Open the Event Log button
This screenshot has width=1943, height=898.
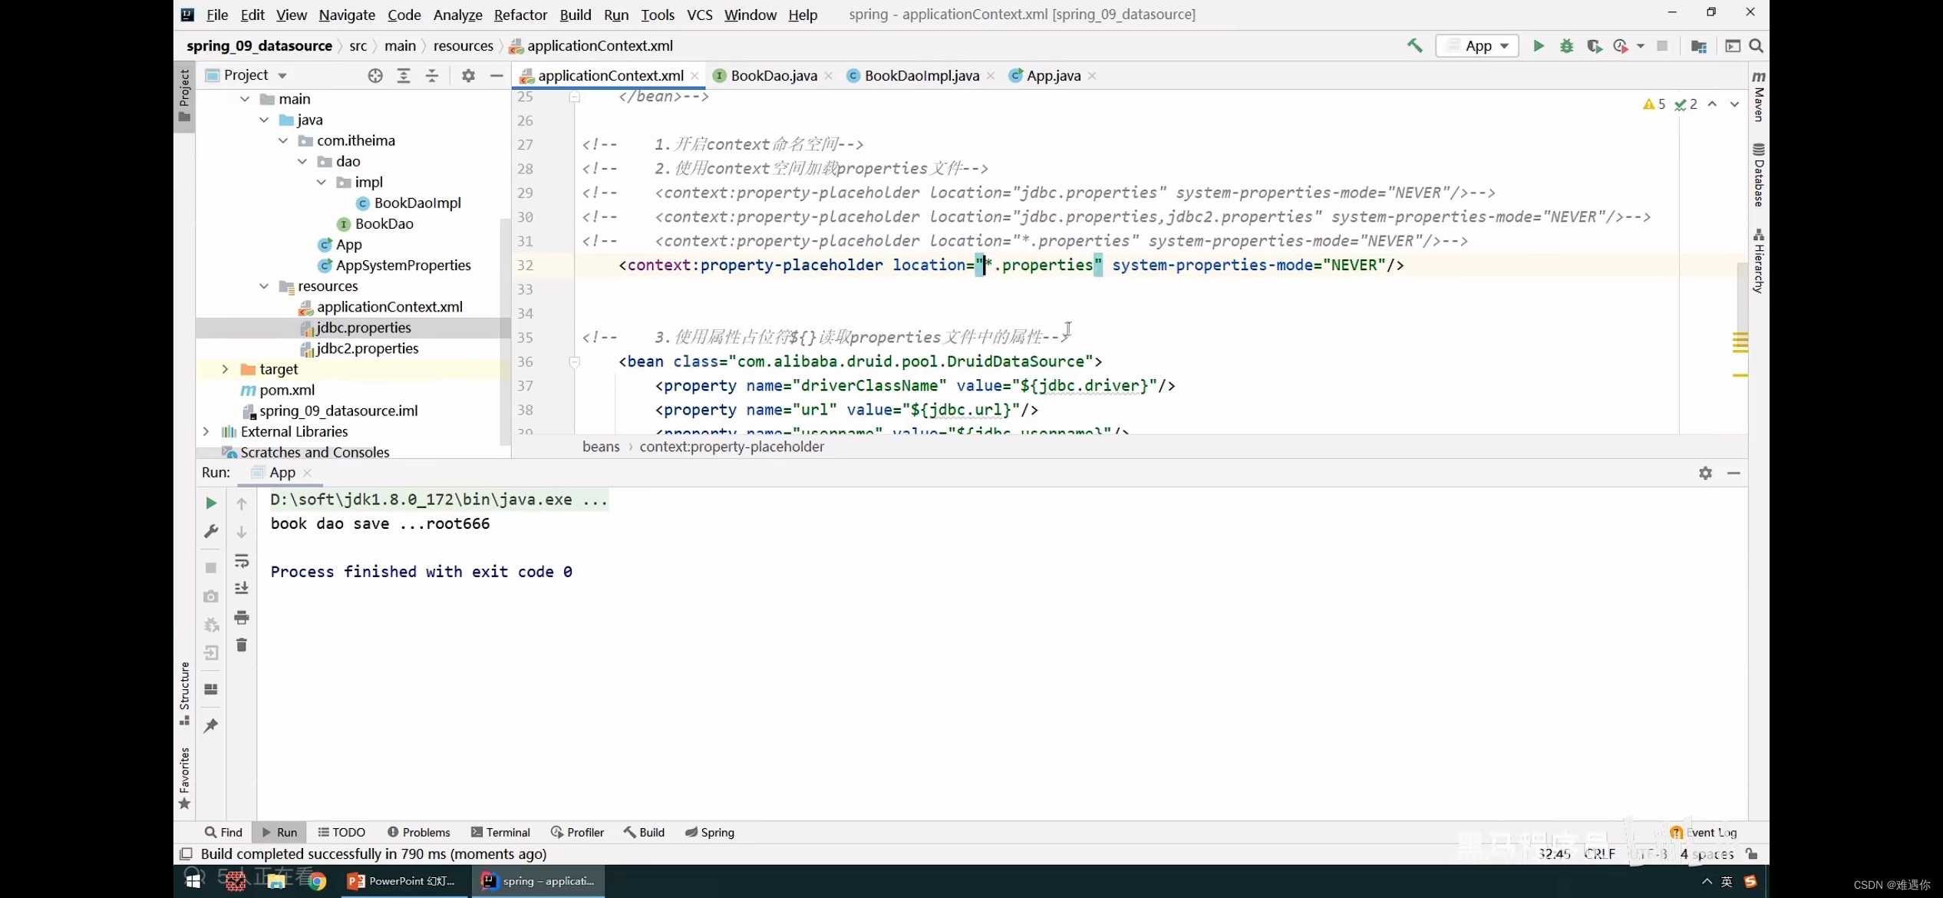(1704, 832)
